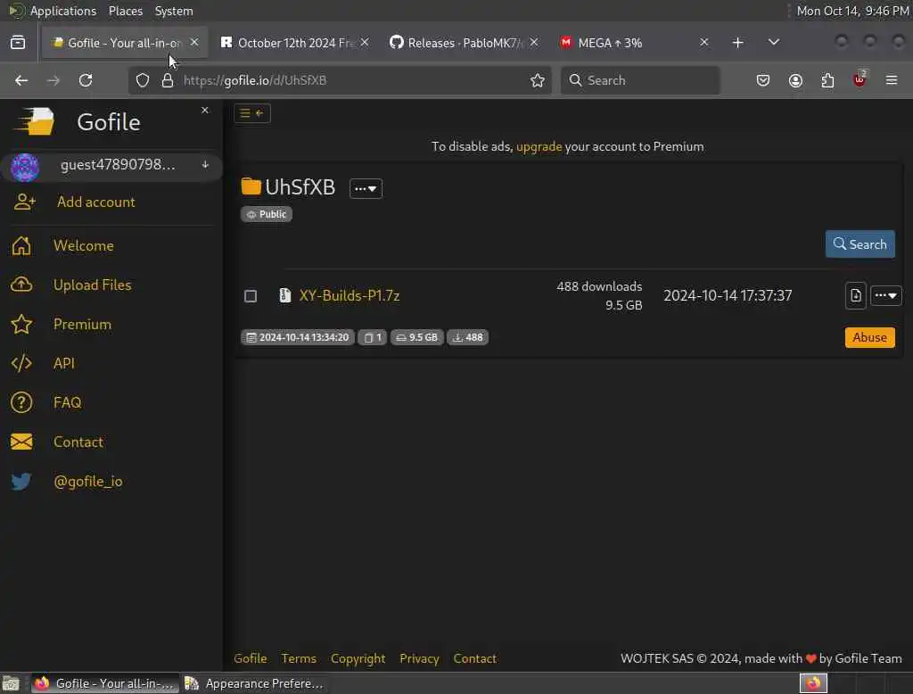Click Add account in sidebar

[96, 202]
